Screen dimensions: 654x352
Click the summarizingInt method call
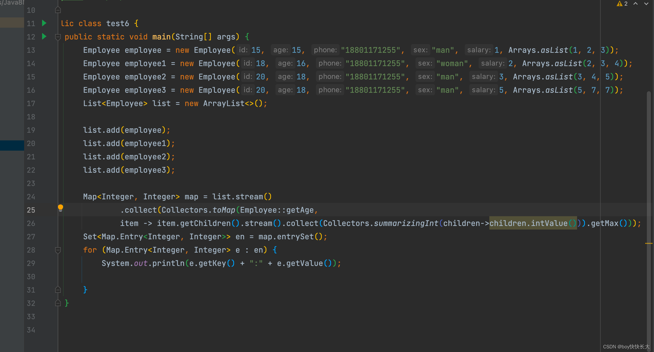406,223
